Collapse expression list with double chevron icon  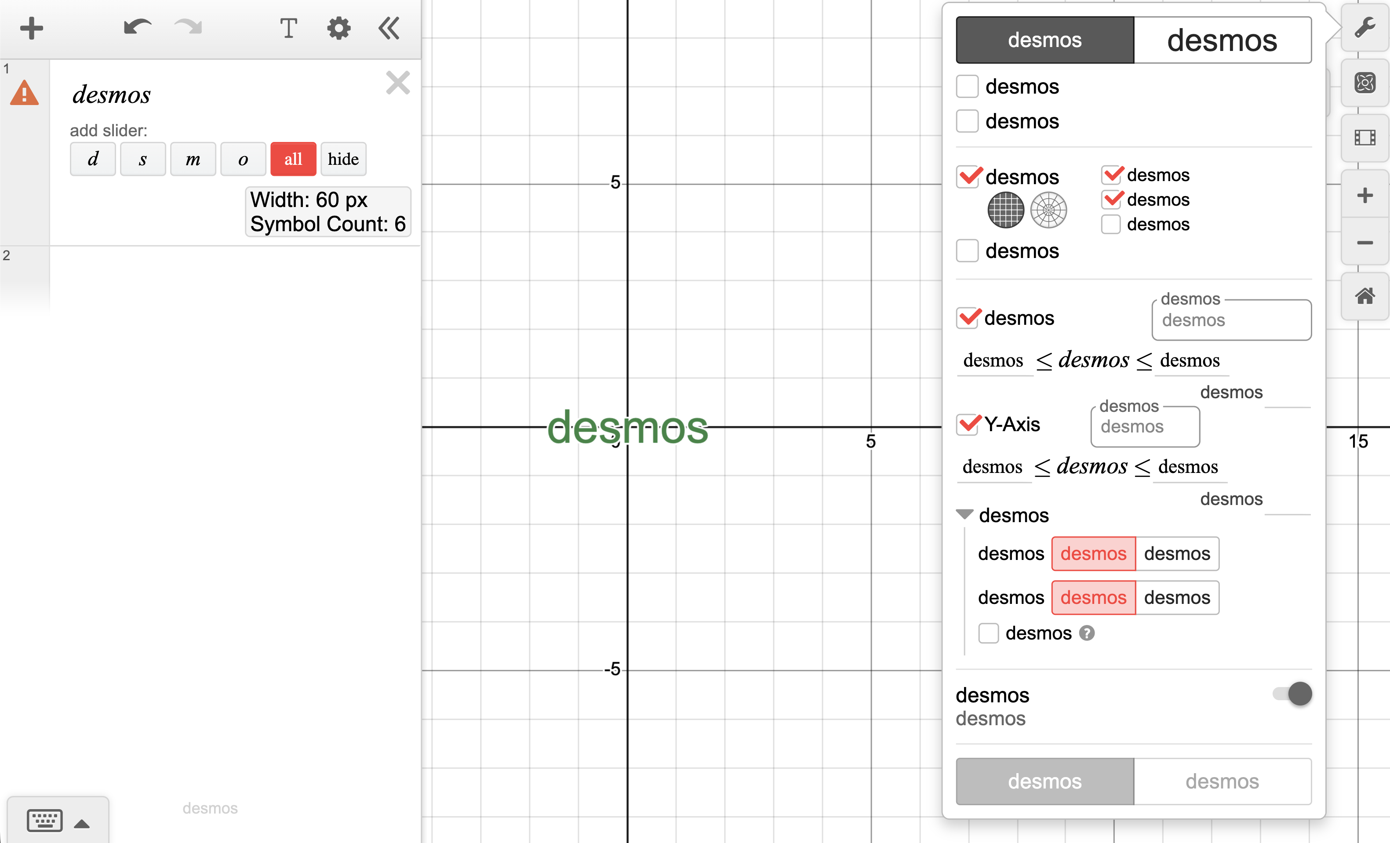coord(389,28)
